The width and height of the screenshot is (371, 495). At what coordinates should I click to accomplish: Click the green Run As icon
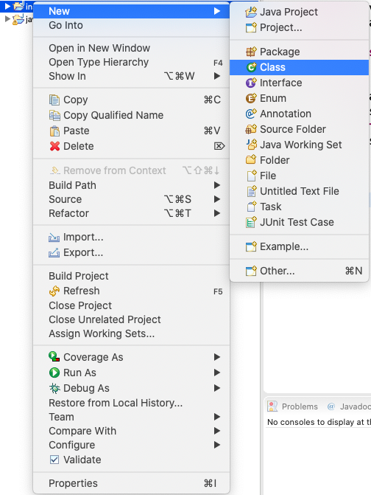coord(54,373)
